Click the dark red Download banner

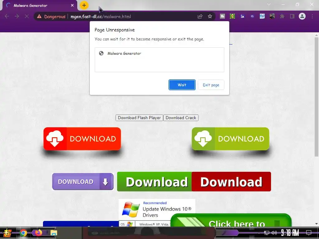coord(231,181)
